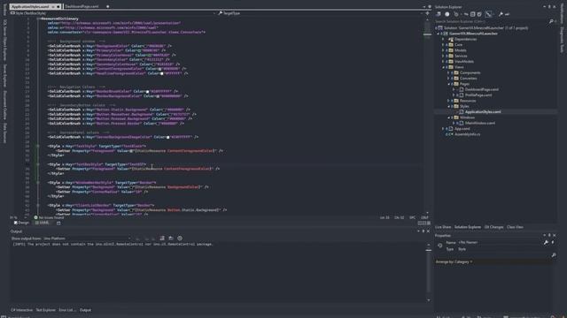
Task: Select the Output tab at the bottom
Action: (85, 310)
